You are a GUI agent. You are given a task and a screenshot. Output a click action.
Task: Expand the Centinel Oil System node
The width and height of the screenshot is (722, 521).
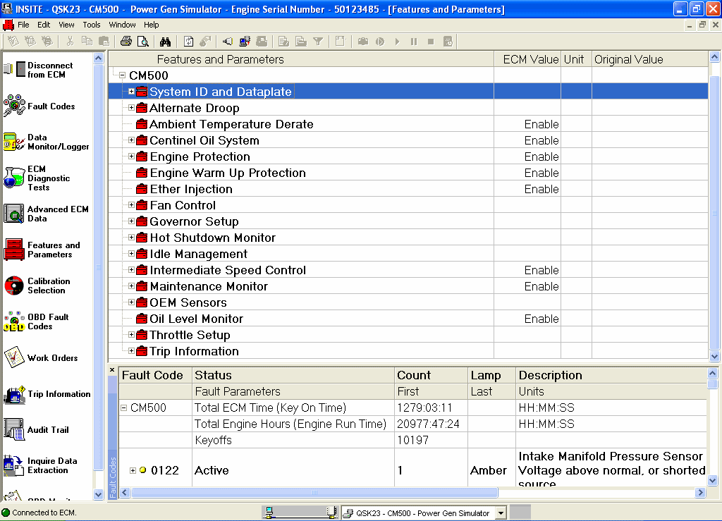(x=131, y=140)
